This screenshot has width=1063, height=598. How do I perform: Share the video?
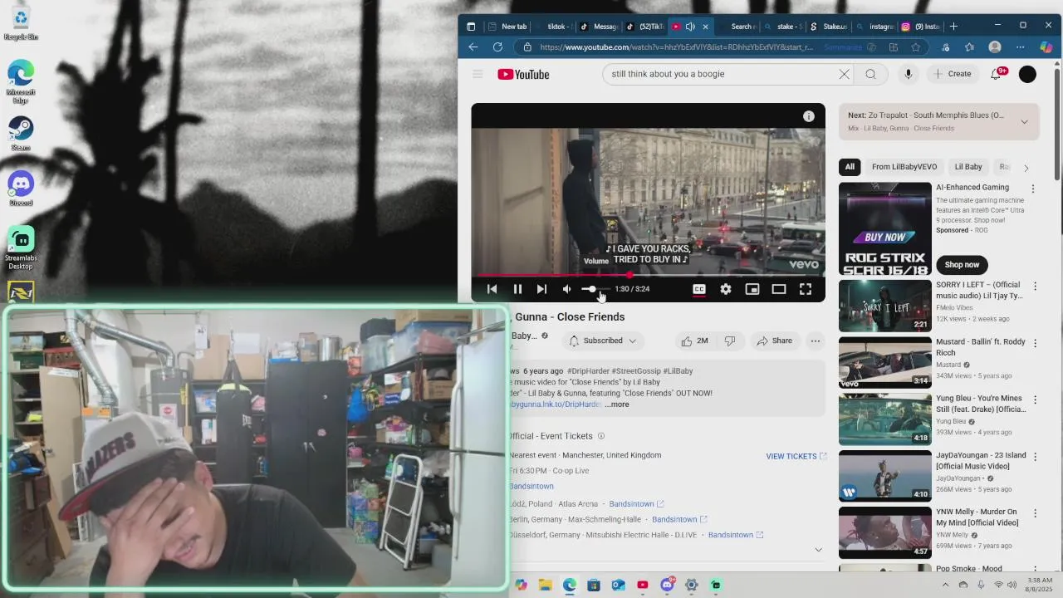point(774,341)
